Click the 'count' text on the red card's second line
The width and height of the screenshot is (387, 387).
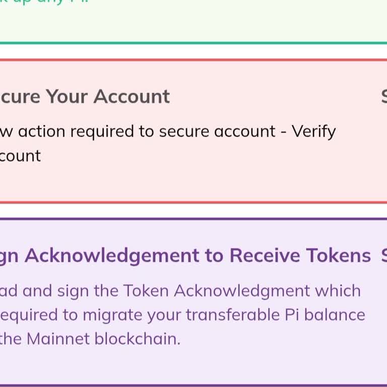(x=20, y=155)
